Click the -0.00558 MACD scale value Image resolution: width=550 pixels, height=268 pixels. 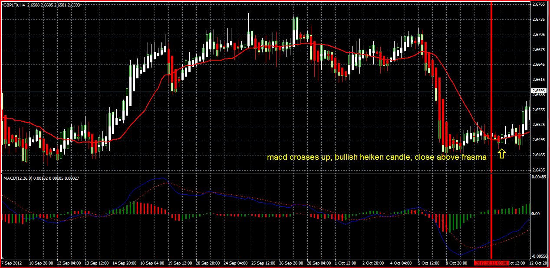coord(540,256)
